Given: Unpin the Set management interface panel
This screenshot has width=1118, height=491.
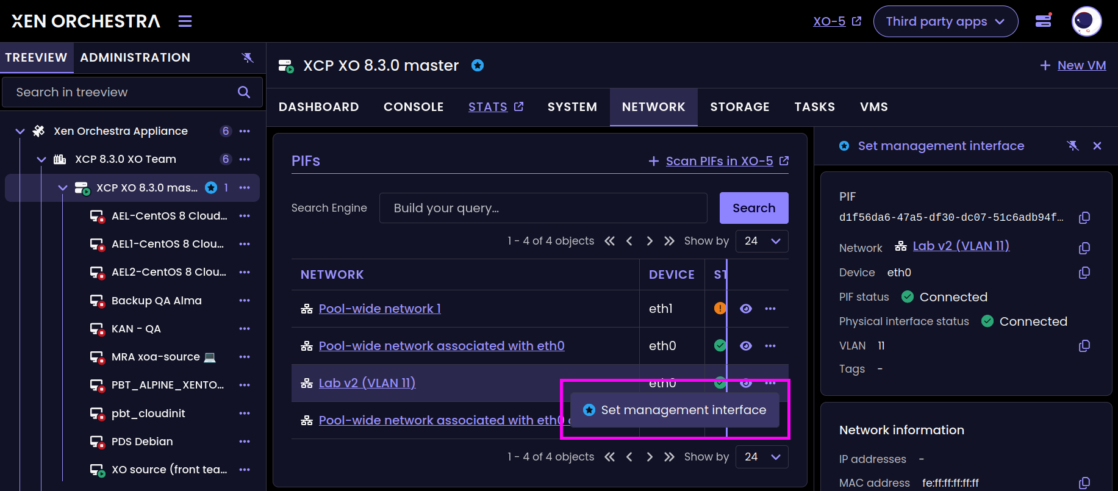Looking at the screenshot, I should (x=1073, y=146).
